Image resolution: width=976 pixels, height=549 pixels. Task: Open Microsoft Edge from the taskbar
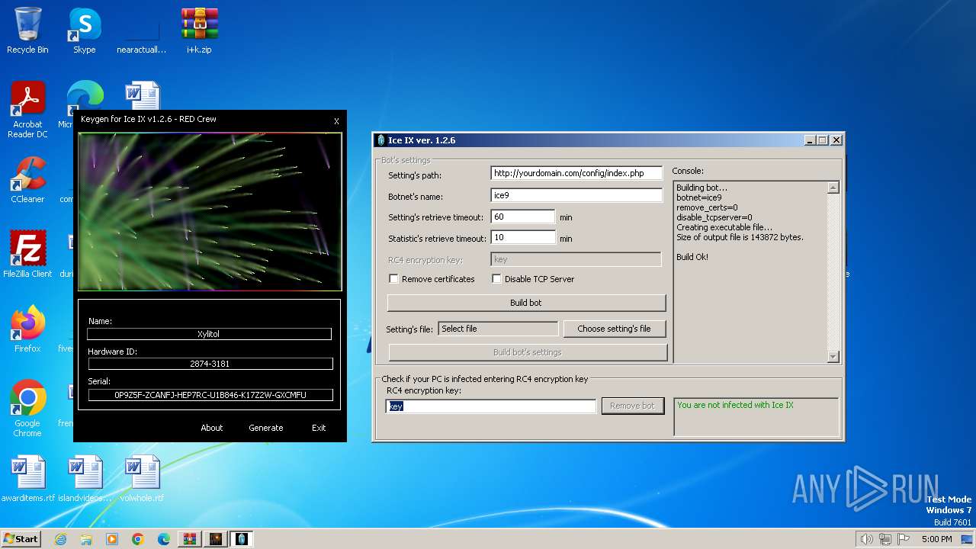click(x=164, y=539)
